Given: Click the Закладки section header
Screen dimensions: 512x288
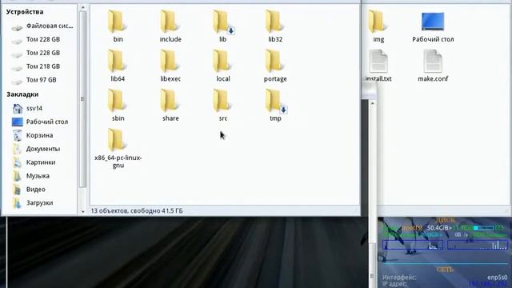Looking at the screenshot, I should point(22,94).
